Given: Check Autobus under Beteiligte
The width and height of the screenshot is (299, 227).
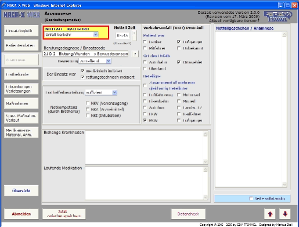Looking at the screenshot, I should pos(145,107).
